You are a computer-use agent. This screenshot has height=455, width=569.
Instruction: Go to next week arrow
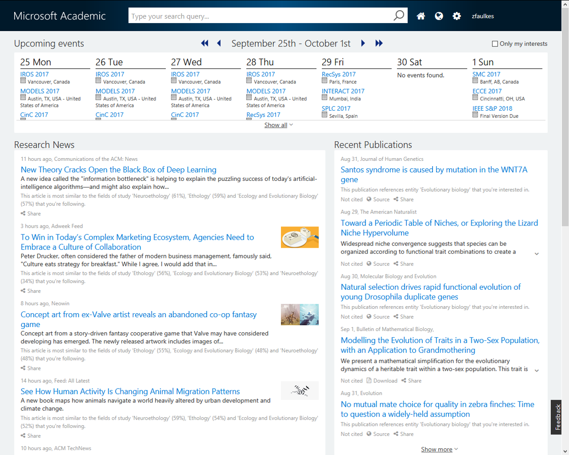click(363, 43)
